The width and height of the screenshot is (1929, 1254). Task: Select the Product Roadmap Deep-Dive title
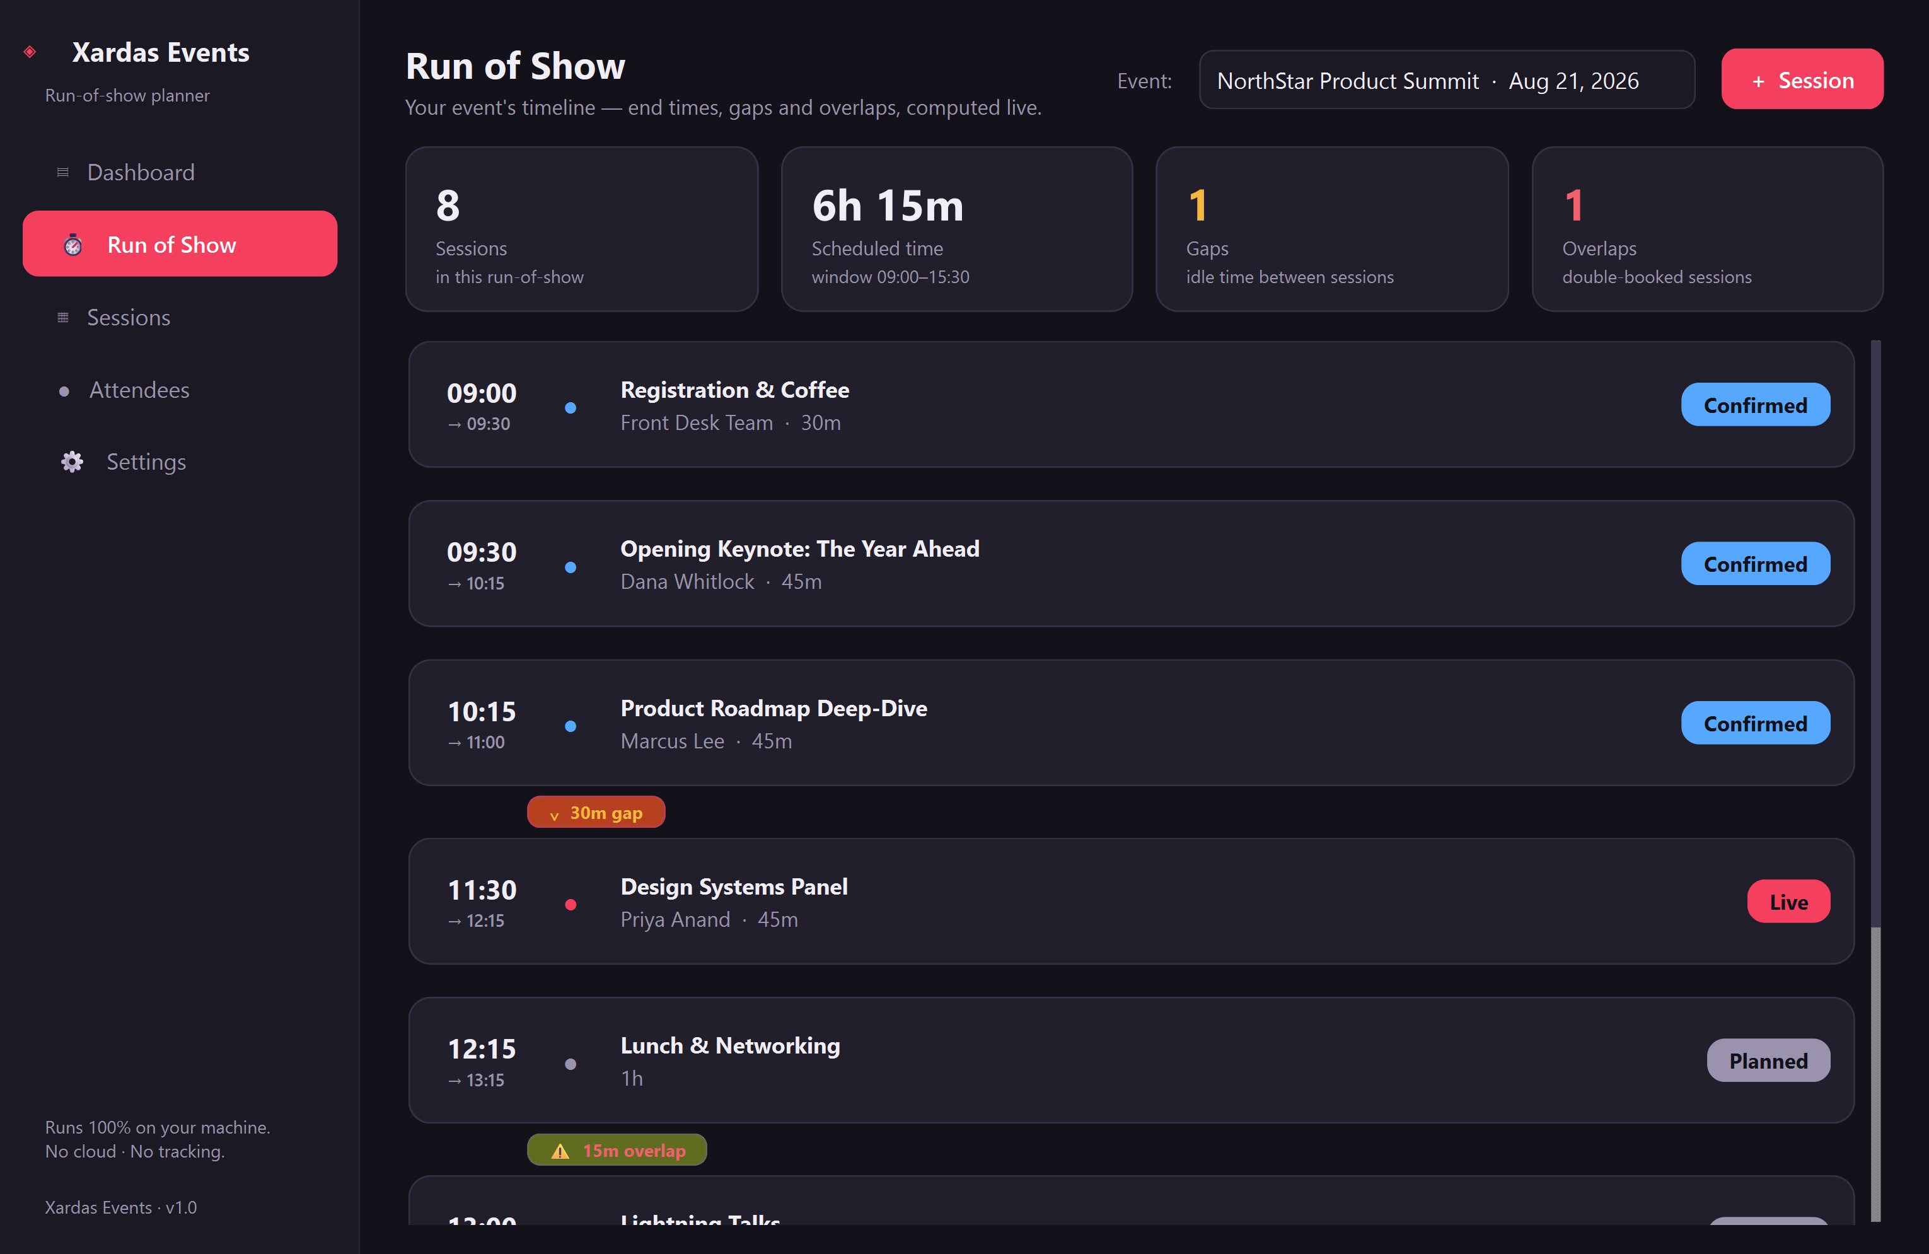point(773,709)
